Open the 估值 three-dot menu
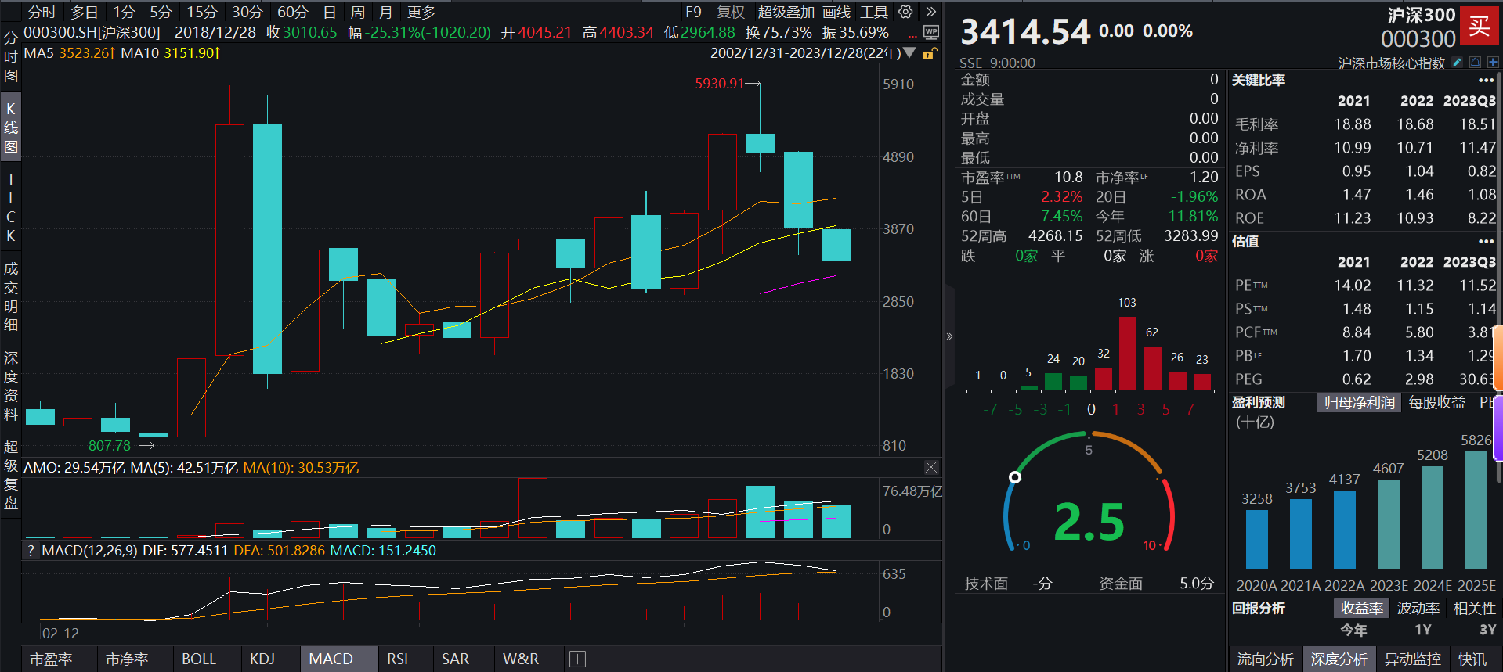1503x672 pixels. coord(1486,242)
